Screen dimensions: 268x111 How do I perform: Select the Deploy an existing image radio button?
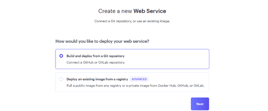click(x=61, y=79)
